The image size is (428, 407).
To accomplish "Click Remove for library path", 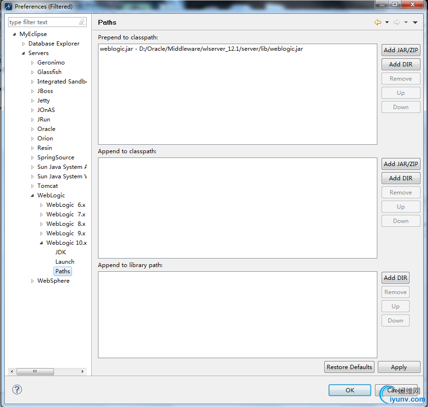I will [x=395, y=292].
